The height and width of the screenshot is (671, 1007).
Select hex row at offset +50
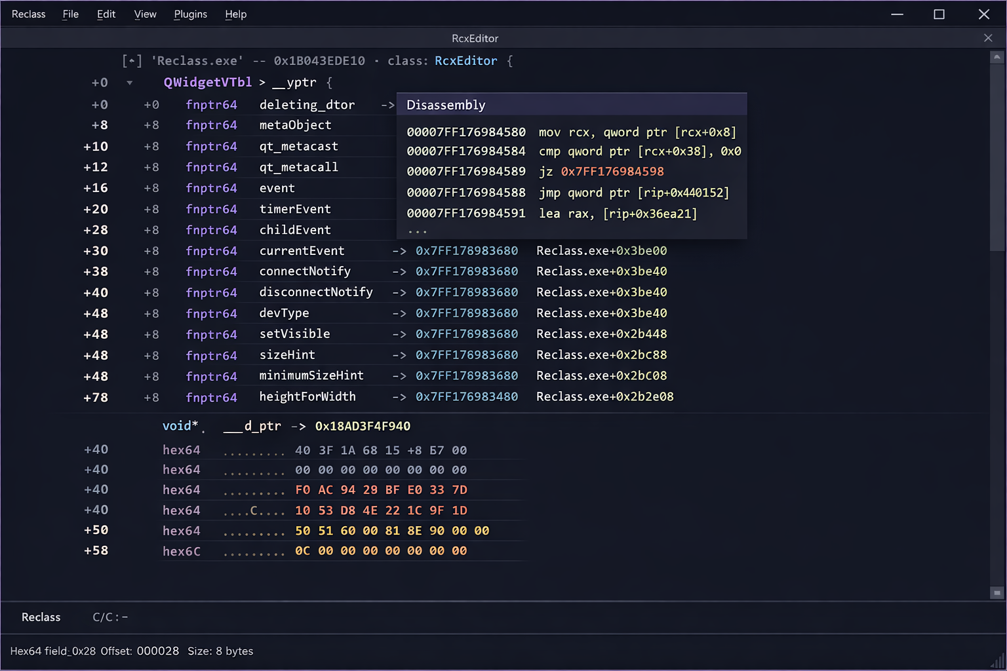pyautogui.click(x=286, y=531)
